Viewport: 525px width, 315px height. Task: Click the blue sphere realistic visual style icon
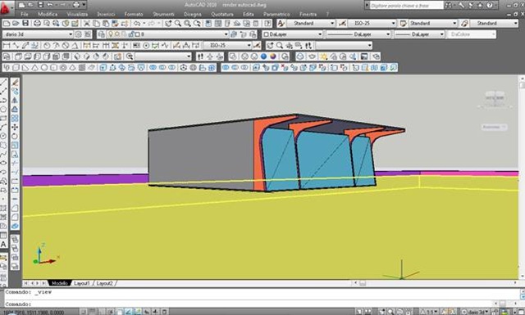pos(264,56)
